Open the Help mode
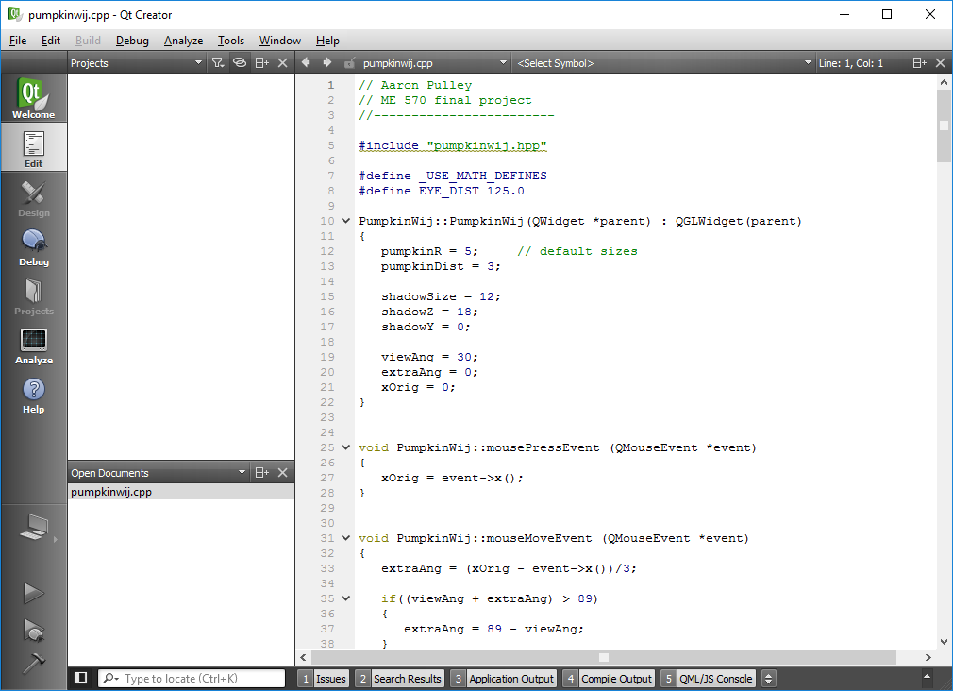 pos(33,394)
